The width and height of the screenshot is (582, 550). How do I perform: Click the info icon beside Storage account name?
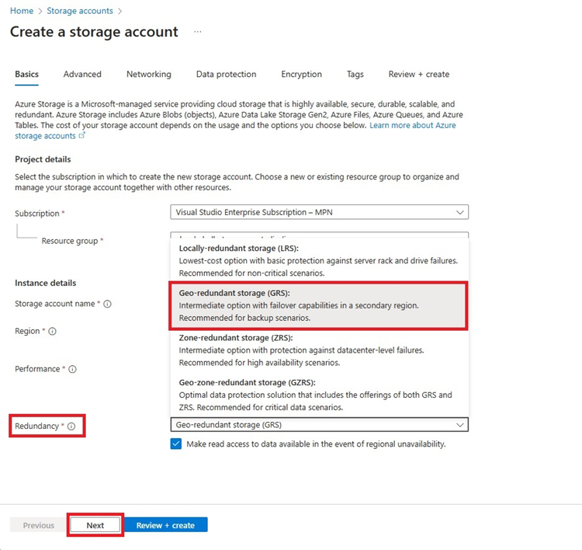(107, 304)
